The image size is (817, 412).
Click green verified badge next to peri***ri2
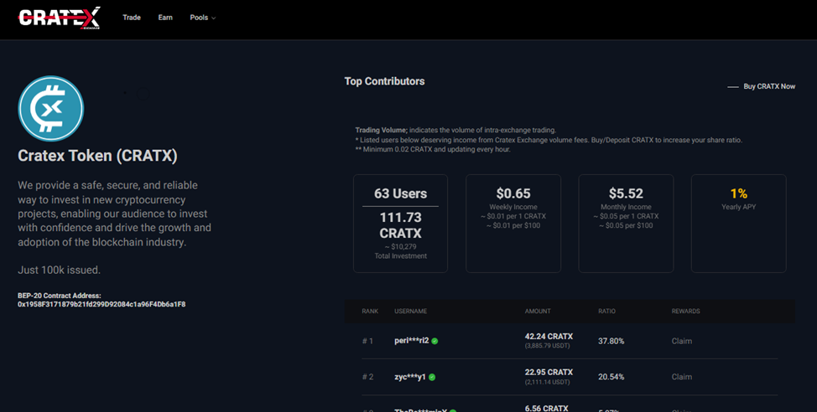click(x=435, y=342)
